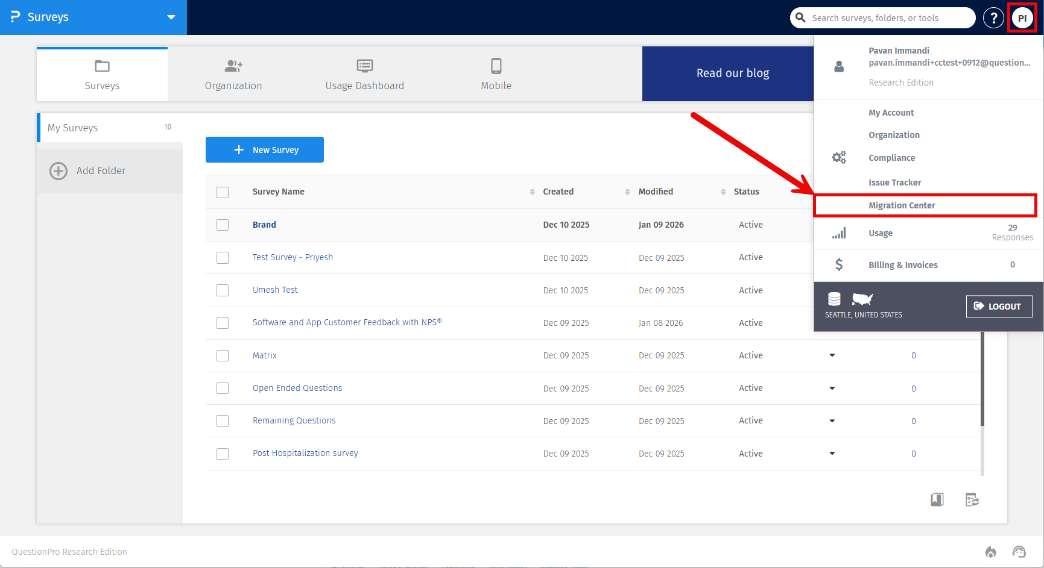Open the survey library book icon
The height and width of the screenshot is (568, 1044).
point(937,499)
